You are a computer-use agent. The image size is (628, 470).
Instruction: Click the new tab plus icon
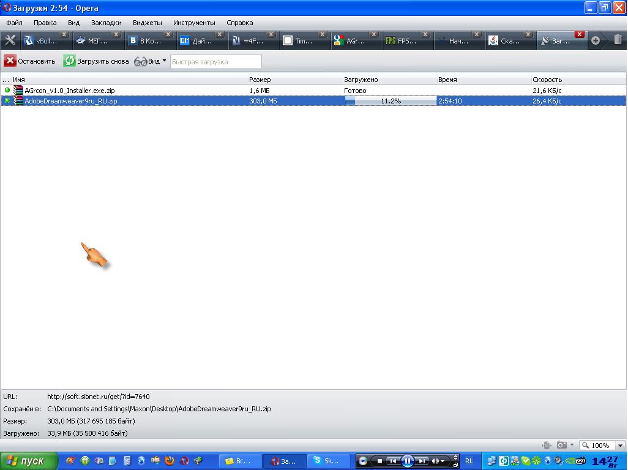pyautogui.click(x=596, y=40)
